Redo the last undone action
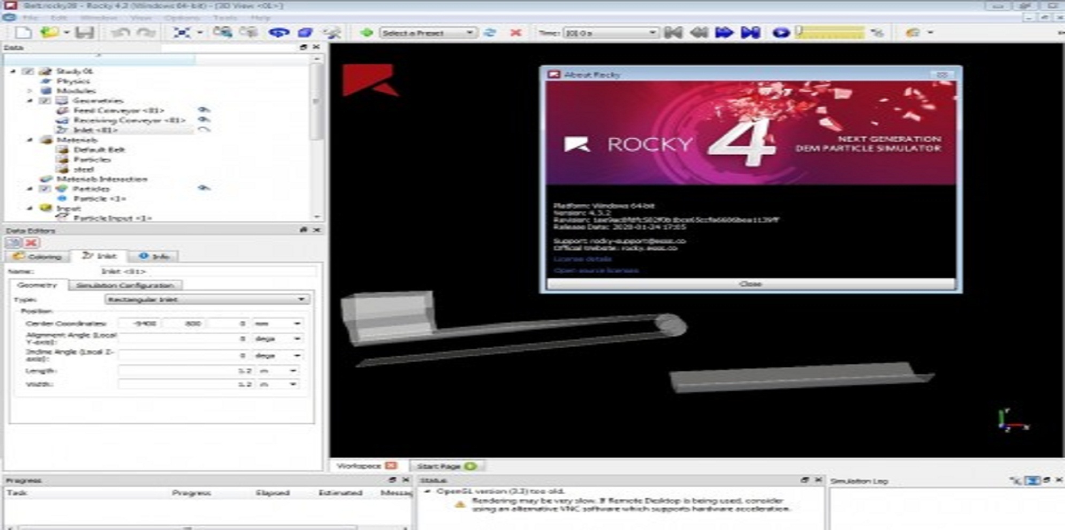The image size is (1065, 530). pyautogui.click(x=146, y=33)
